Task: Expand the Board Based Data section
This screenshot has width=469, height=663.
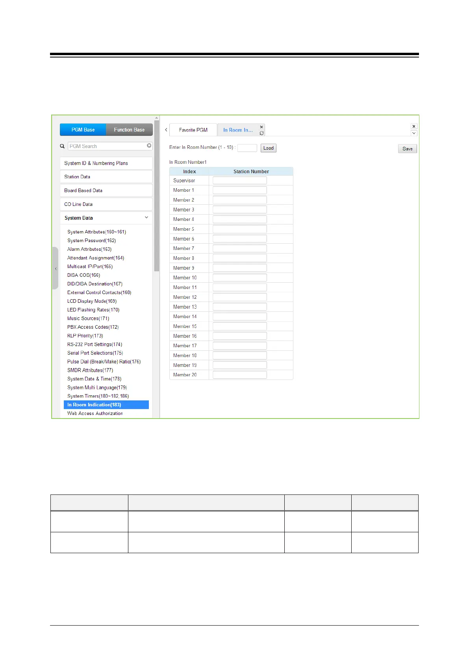Action: coord(106,191)
